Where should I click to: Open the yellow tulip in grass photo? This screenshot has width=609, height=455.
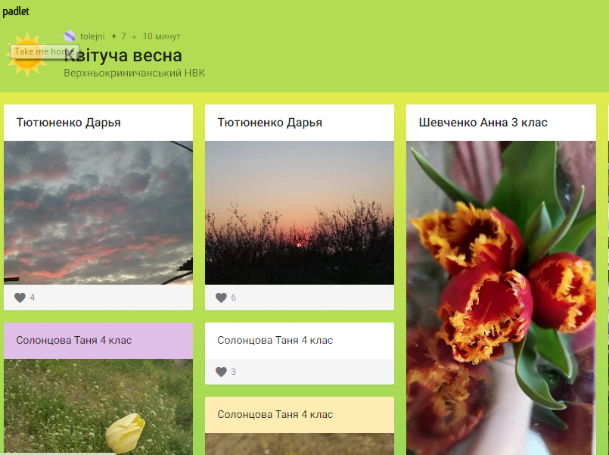tap(98, 407)
